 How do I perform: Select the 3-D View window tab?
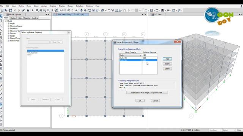pyautogui.click(x=158, y=14)
